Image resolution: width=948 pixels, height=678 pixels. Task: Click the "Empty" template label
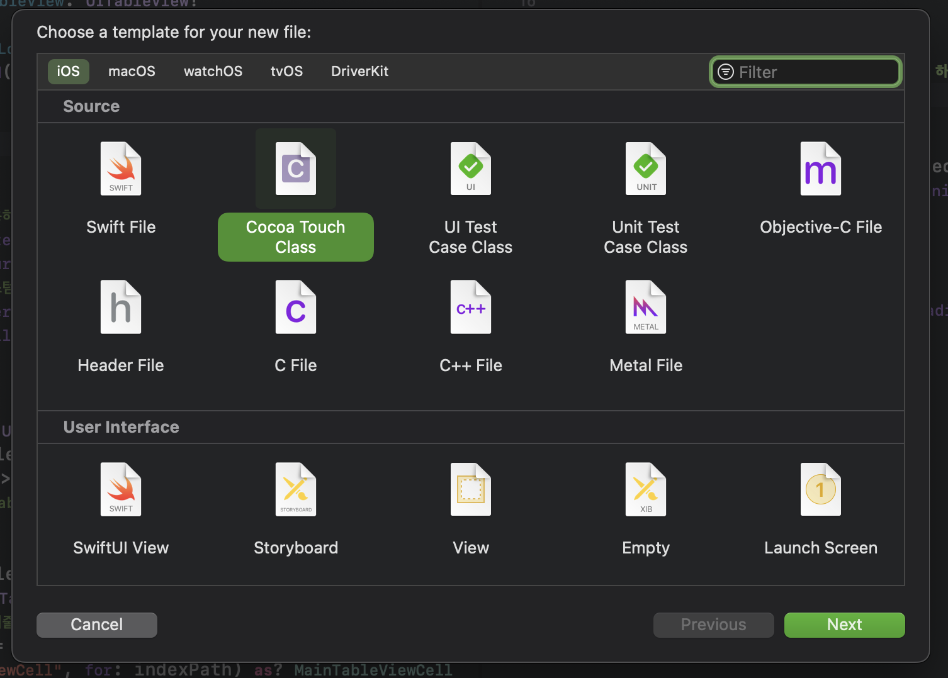tap(646, 548)
